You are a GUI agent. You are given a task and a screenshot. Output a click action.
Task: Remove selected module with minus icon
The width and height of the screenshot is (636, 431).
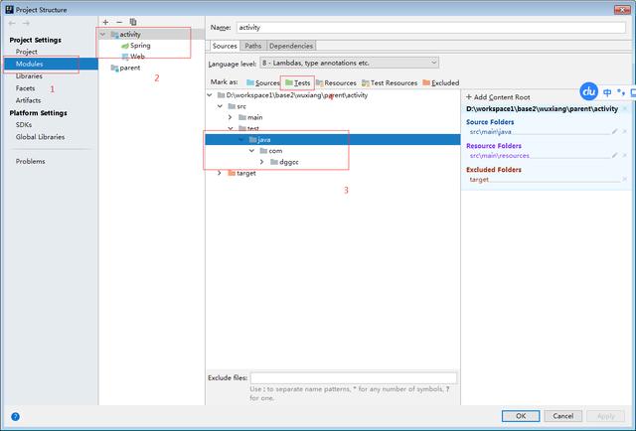pyautogui.click(x=119, y=22)
